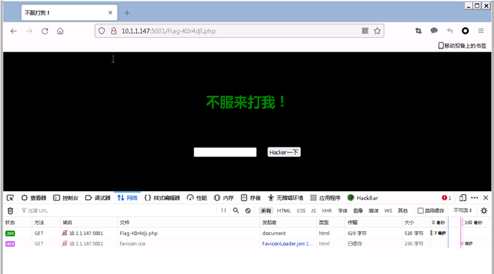Viewport: 494px width, 274px height.
Task: Filter requests by 其他
Action: pyautogui.click(x=403, y=211)
